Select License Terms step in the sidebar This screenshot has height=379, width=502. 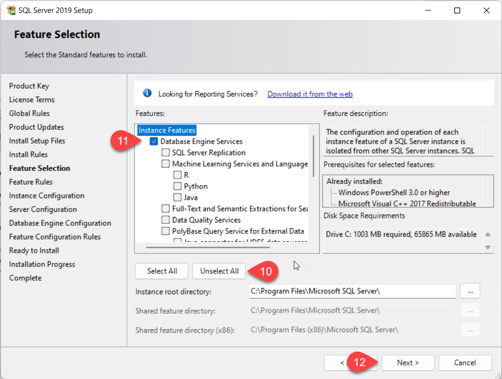32,100
